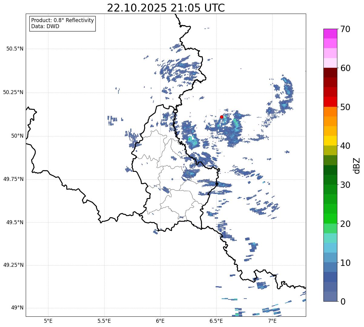Click the 49.75°N latitude label
This screenshot has height=327, width=364.
[x=13, y=179]
